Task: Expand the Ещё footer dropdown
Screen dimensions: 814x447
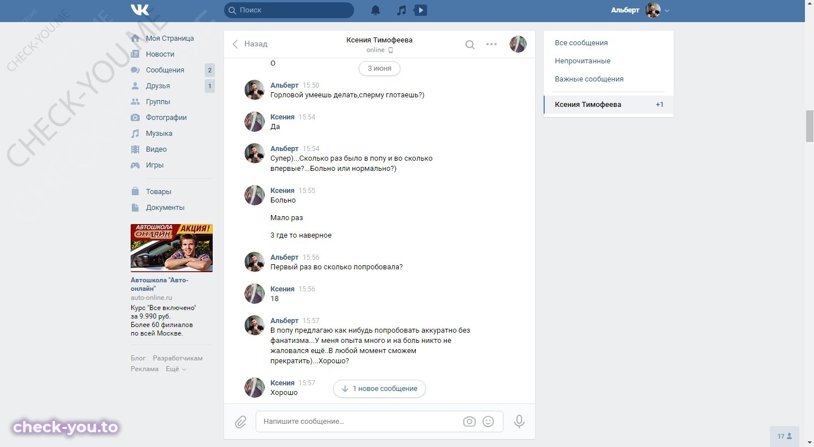Action: click(x=175, y=369)
